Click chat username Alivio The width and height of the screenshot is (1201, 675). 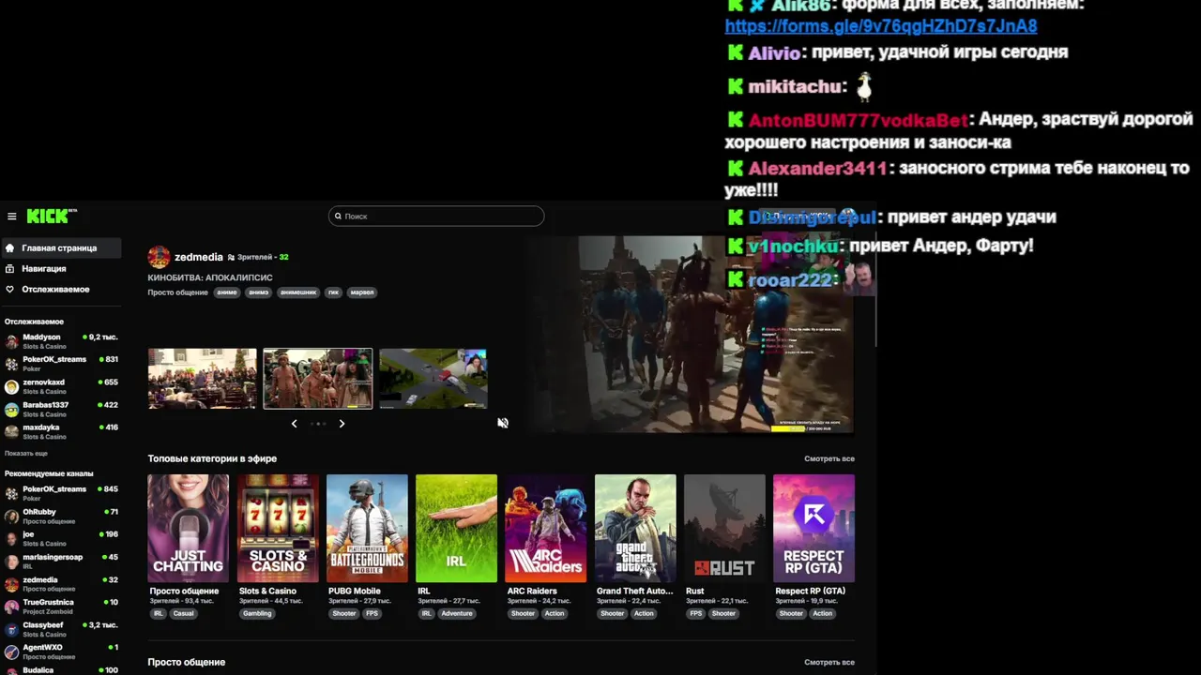pyautogui.click(x=774, y=53)
